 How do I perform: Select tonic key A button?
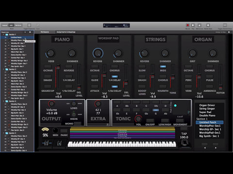(117, 102)
